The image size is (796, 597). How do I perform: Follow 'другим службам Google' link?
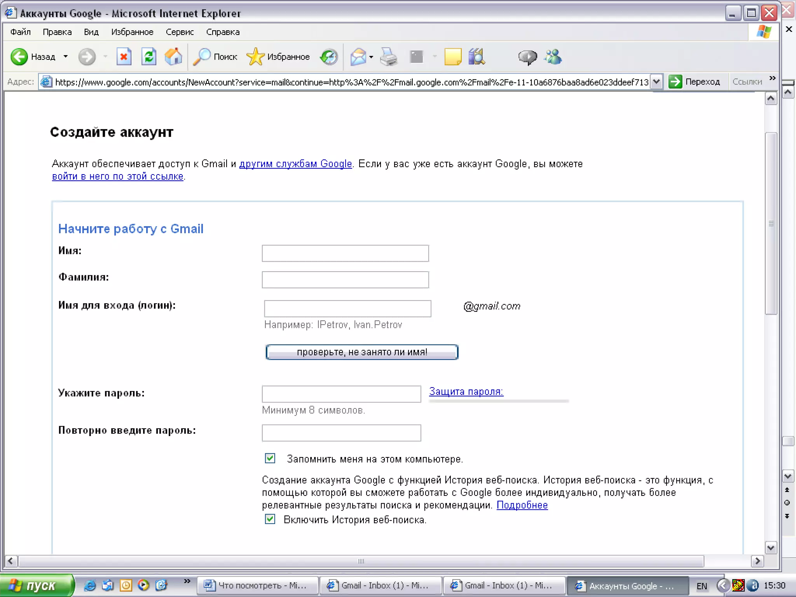click(295, 164)
